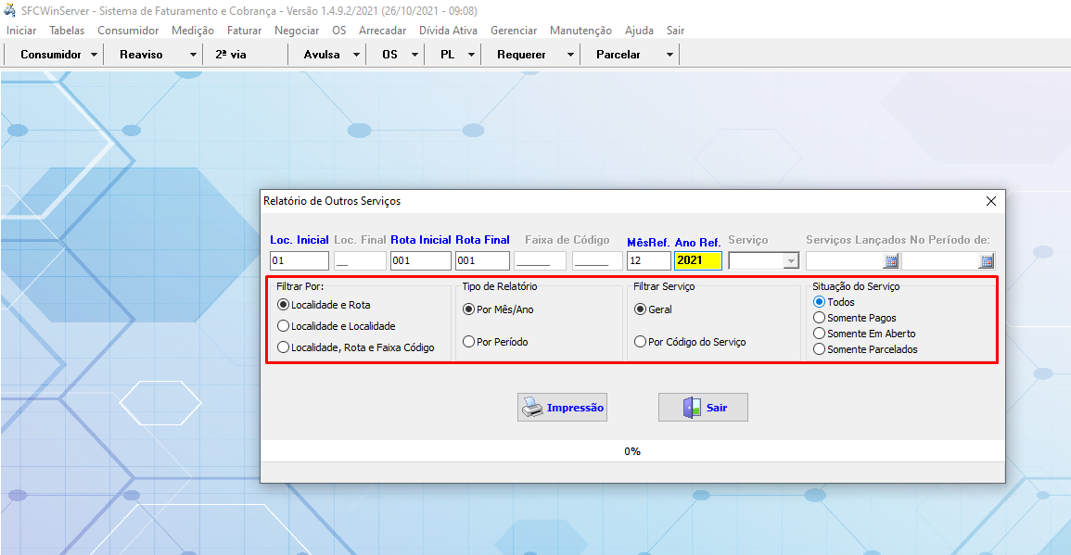
Task: Click the yellow Ano Ref. field
Action: [x=697, y=261]
